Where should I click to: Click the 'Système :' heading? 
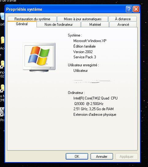tap(75, 35)
